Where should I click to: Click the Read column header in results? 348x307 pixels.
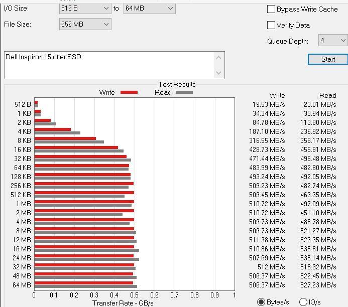pyautogui.click(x=327, y=95)
